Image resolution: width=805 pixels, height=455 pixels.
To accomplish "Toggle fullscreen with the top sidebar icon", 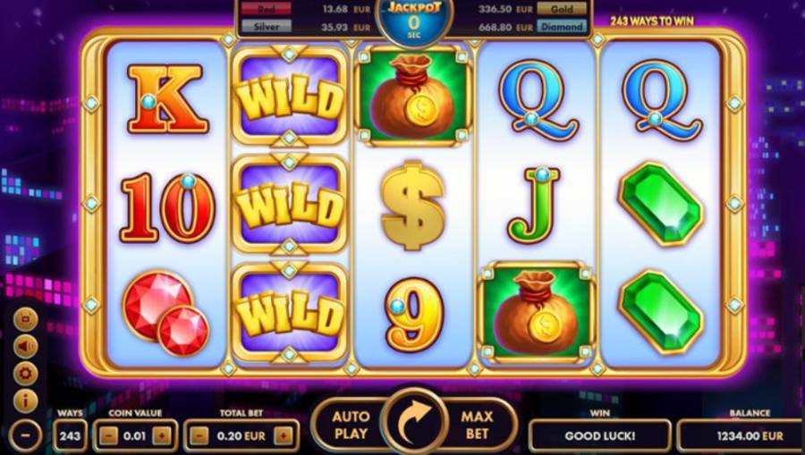I will [x=25, y=320].
